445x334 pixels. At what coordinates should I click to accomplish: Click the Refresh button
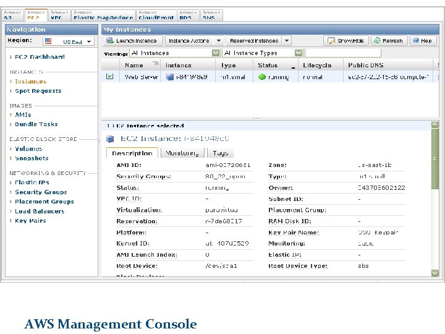(x=389, y=41)
